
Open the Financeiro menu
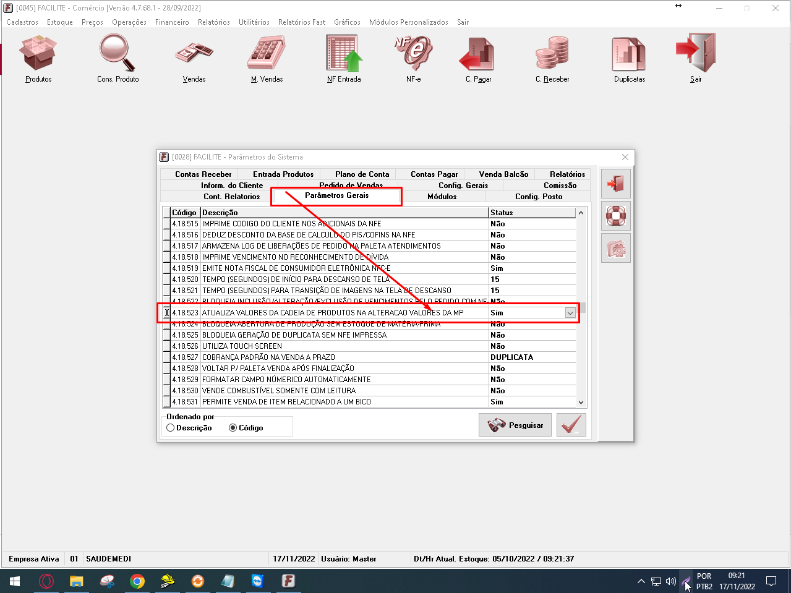(x=172, y=22)
